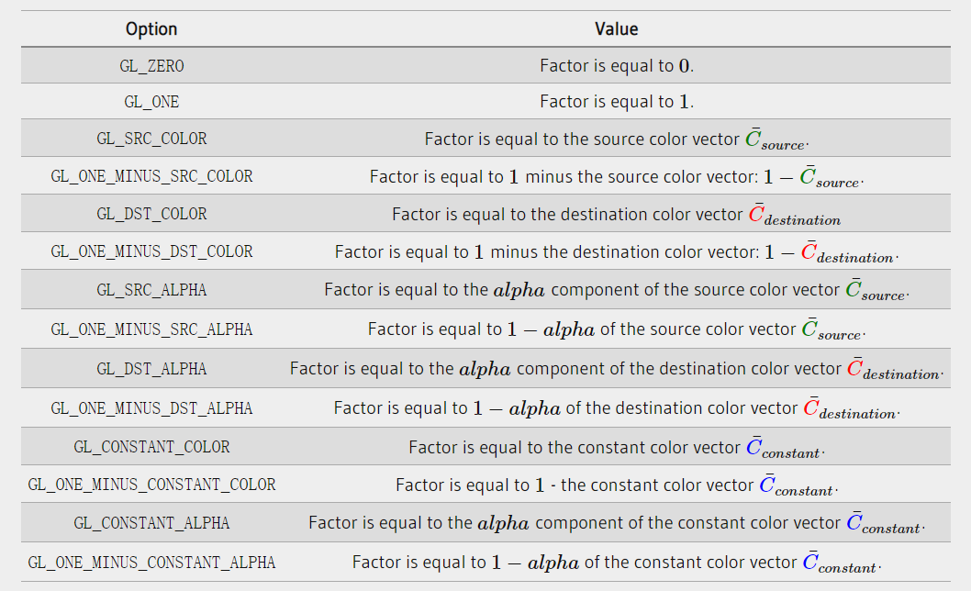Click 'Factor is equal to 1.' text

pos(617,102)
